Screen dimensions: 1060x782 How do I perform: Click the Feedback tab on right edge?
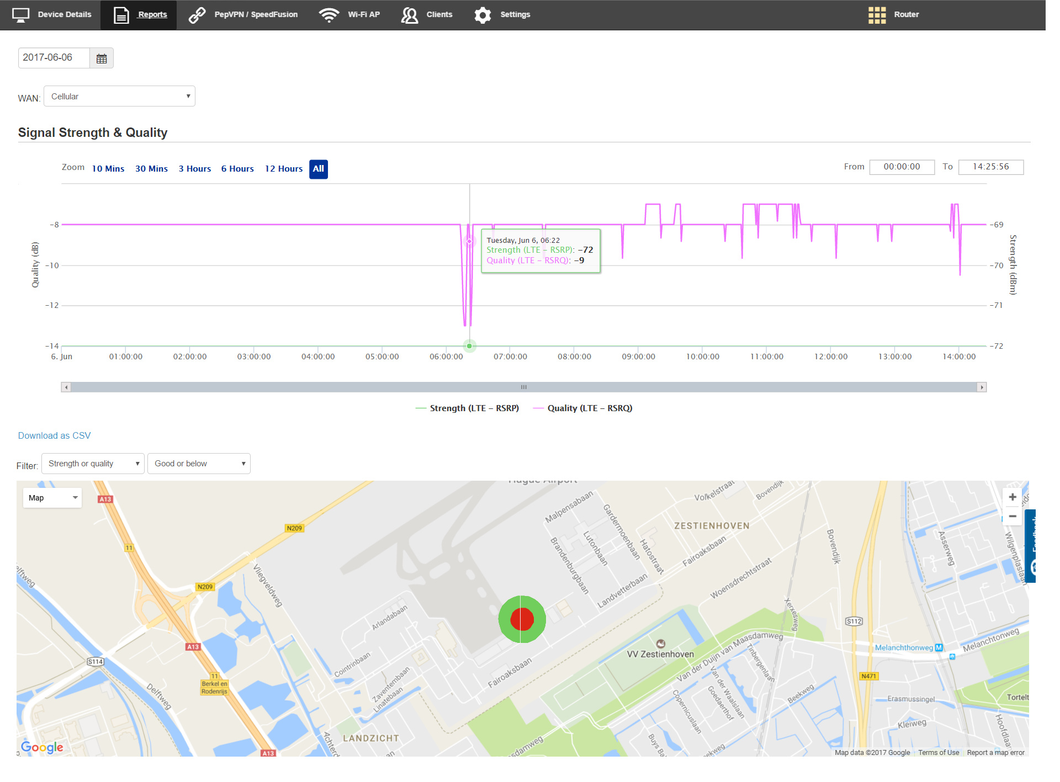pos(1031,546)
